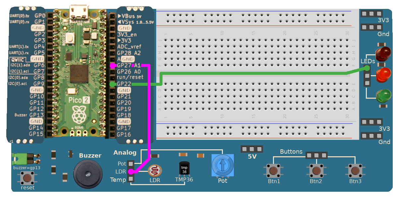Image resolution: width=398 pixels, height=198 pixels.
Task: Click the Btn2 push button
Action: [x=315, y=171]
